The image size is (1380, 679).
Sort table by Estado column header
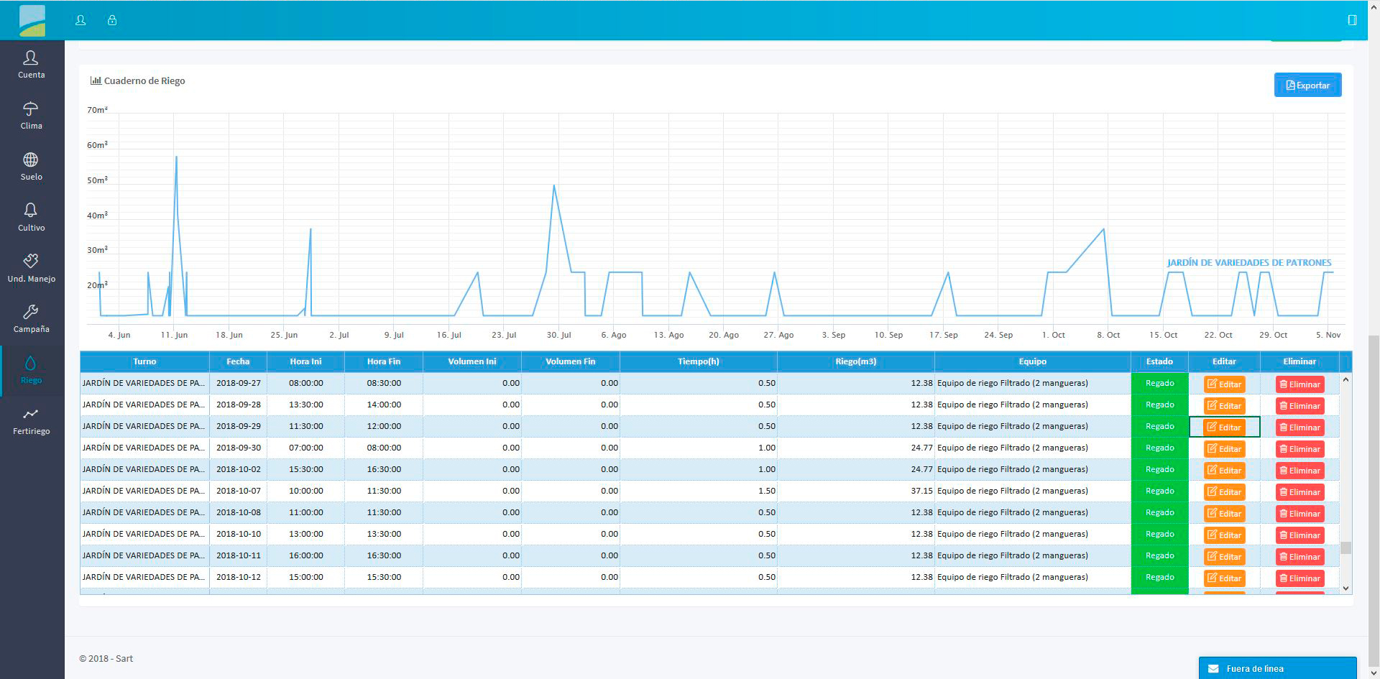pyautogui.click(x=1159, y=361)
